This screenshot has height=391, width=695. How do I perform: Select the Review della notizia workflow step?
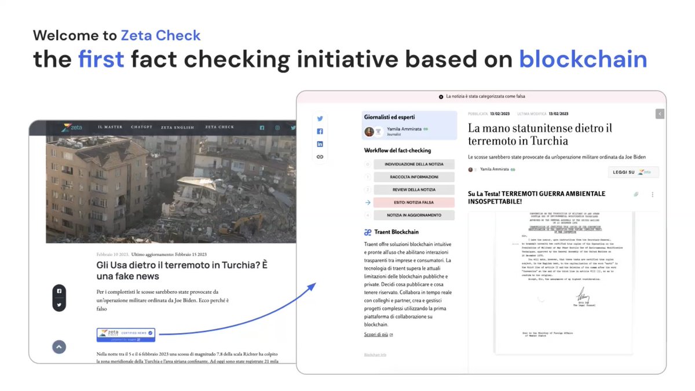414,190
